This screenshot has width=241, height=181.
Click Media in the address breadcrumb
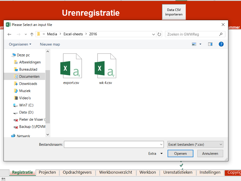tap(52, 34)
